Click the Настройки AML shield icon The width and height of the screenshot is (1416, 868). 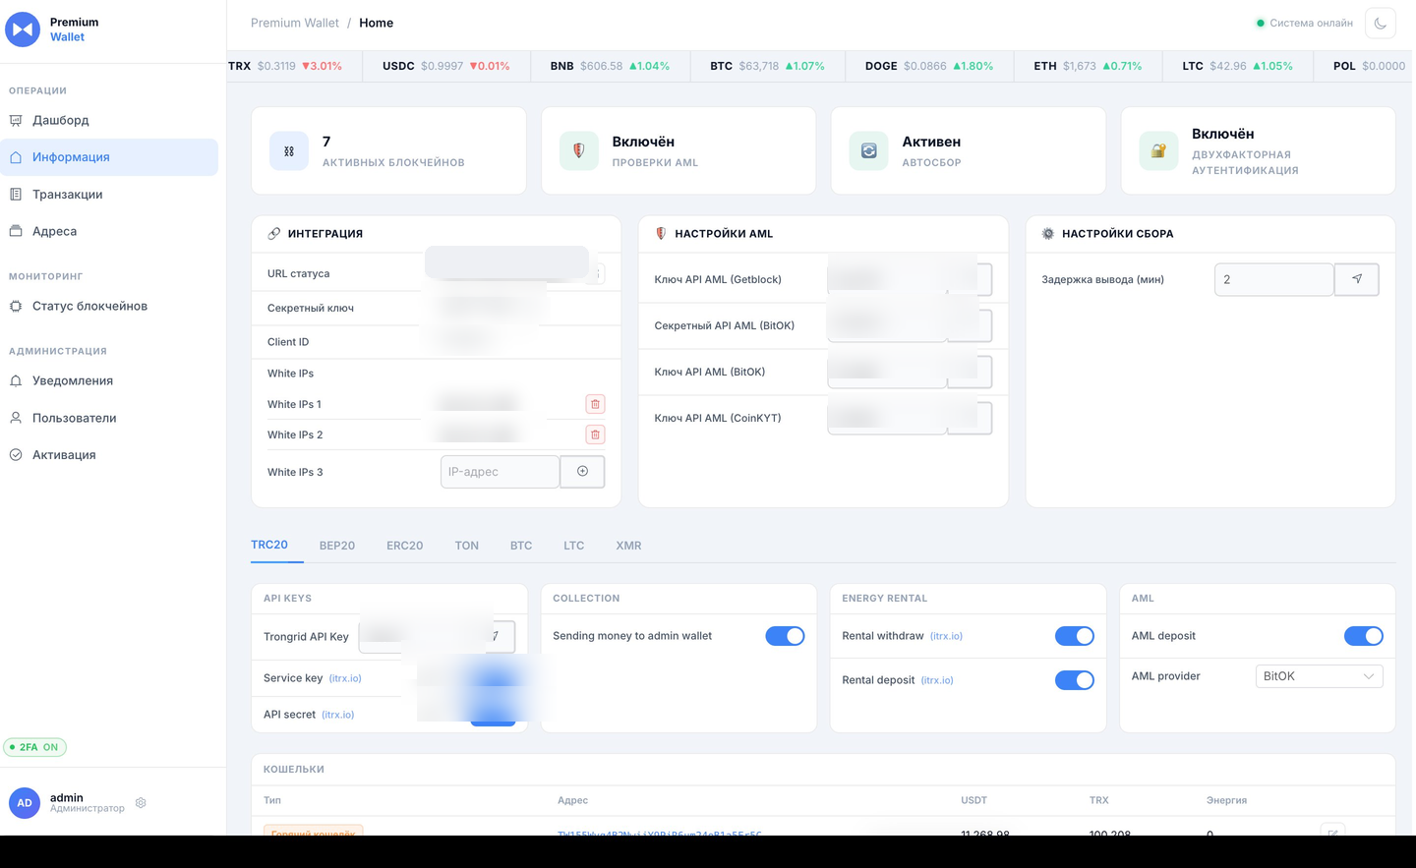click(x=661, y=234)
